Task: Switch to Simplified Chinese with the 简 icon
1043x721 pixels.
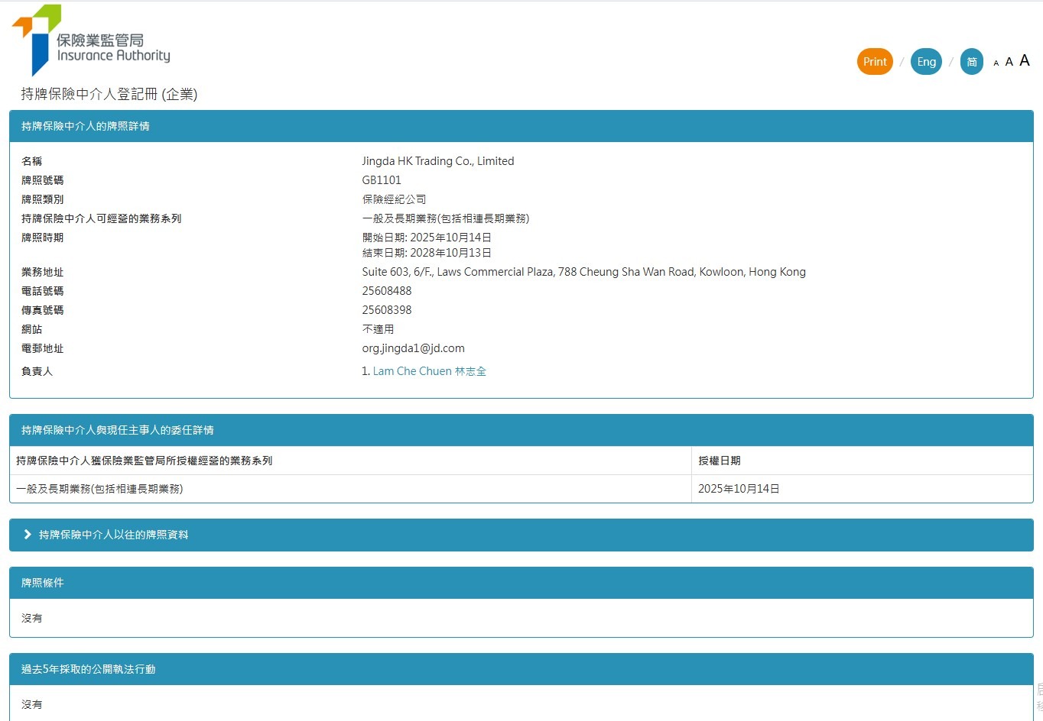Action: click(x=971, y=61)
